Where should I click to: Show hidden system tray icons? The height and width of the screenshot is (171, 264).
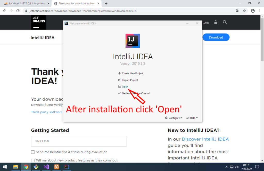click(226, 167)
